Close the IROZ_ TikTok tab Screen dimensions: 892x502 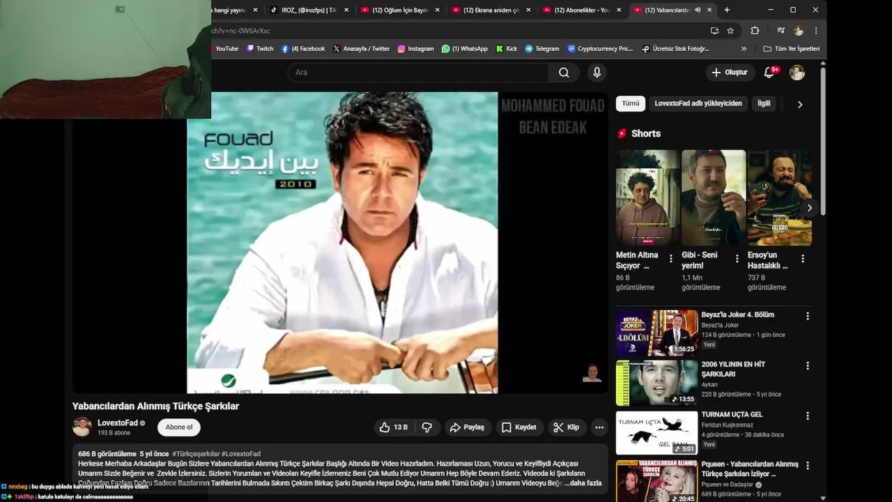pyautogui.click(x=346, y=10)
